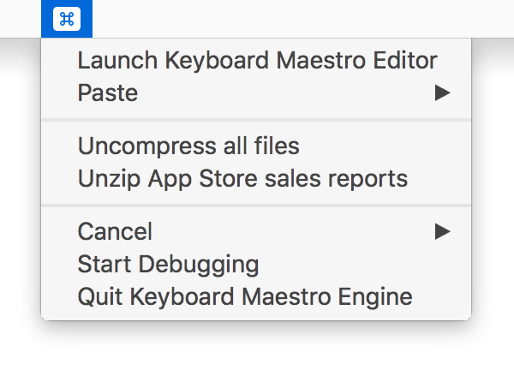Click the separator line below the Paste entry
Viewport: 514px width, 370px height.
(256, 120)
